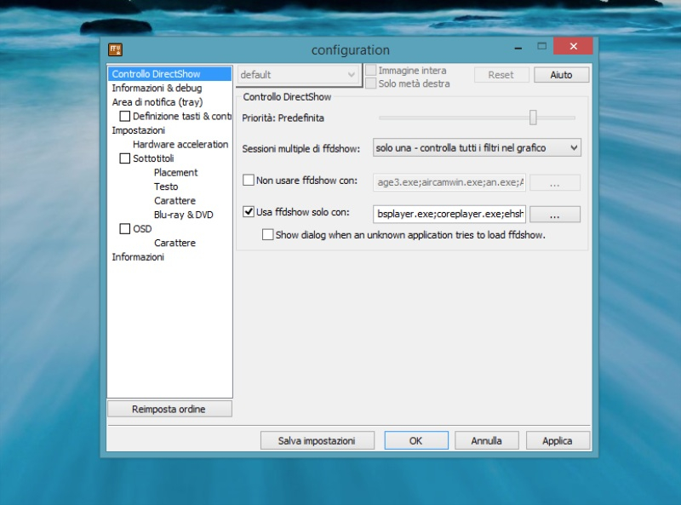Open help with the 'Aiuto' button
The height and width of the screenshot is (505, 681).
point(561,75)
